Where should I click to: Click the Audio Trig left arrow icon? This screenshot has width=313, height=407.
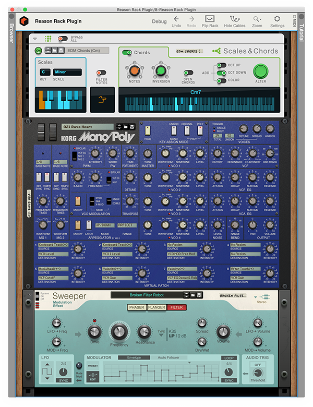click(x=245, y=374)
